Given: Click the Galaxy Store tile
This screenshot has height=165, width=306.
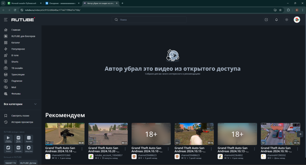Looking at the screenshot, I should tap(29, 149).
